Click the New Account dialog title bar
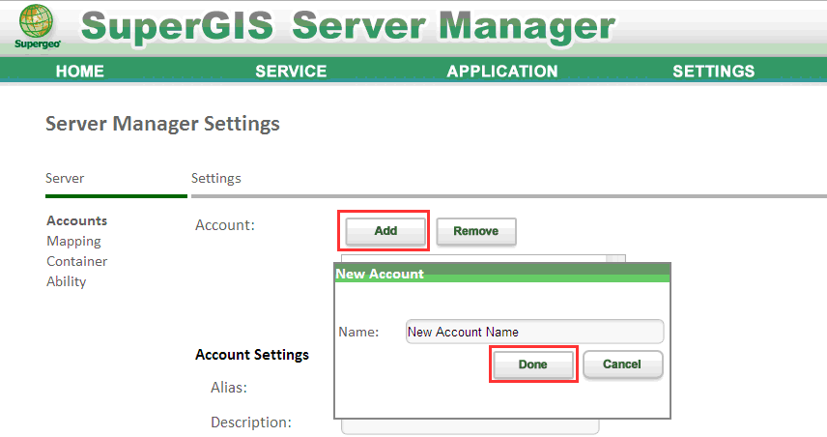The image size is (827, 437). 502,274
